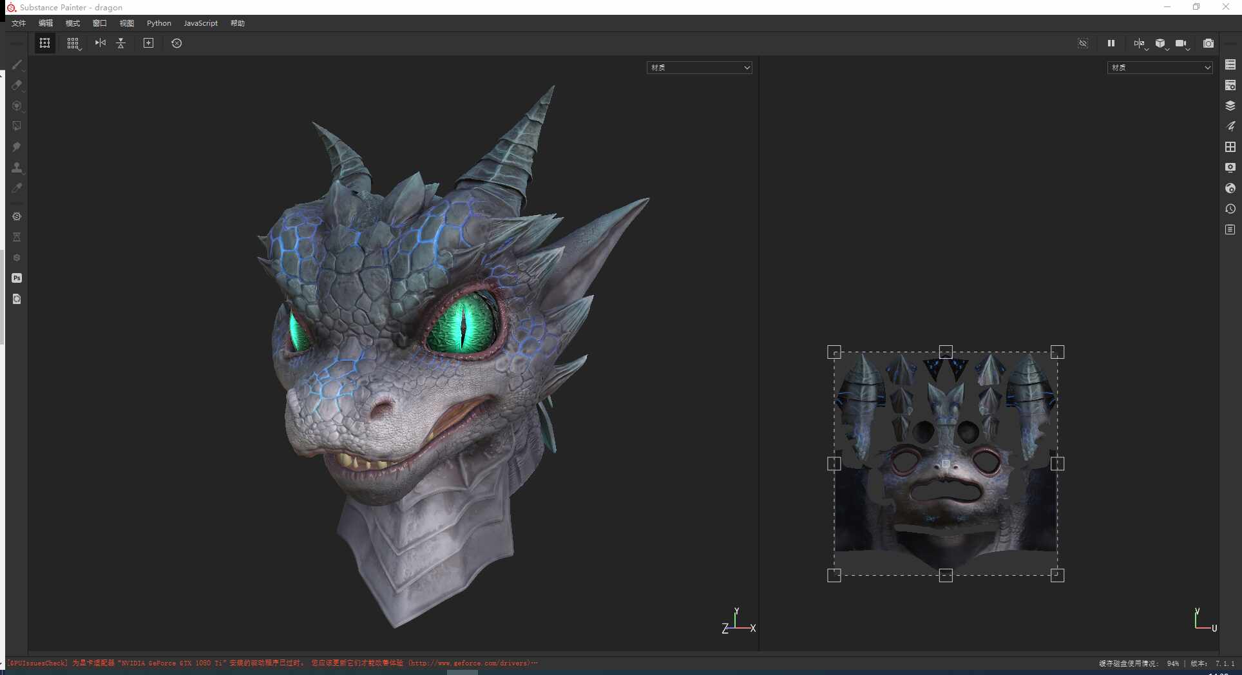Select the Eraser tool
Screen dimensions: 1242x675
[17, 86]
